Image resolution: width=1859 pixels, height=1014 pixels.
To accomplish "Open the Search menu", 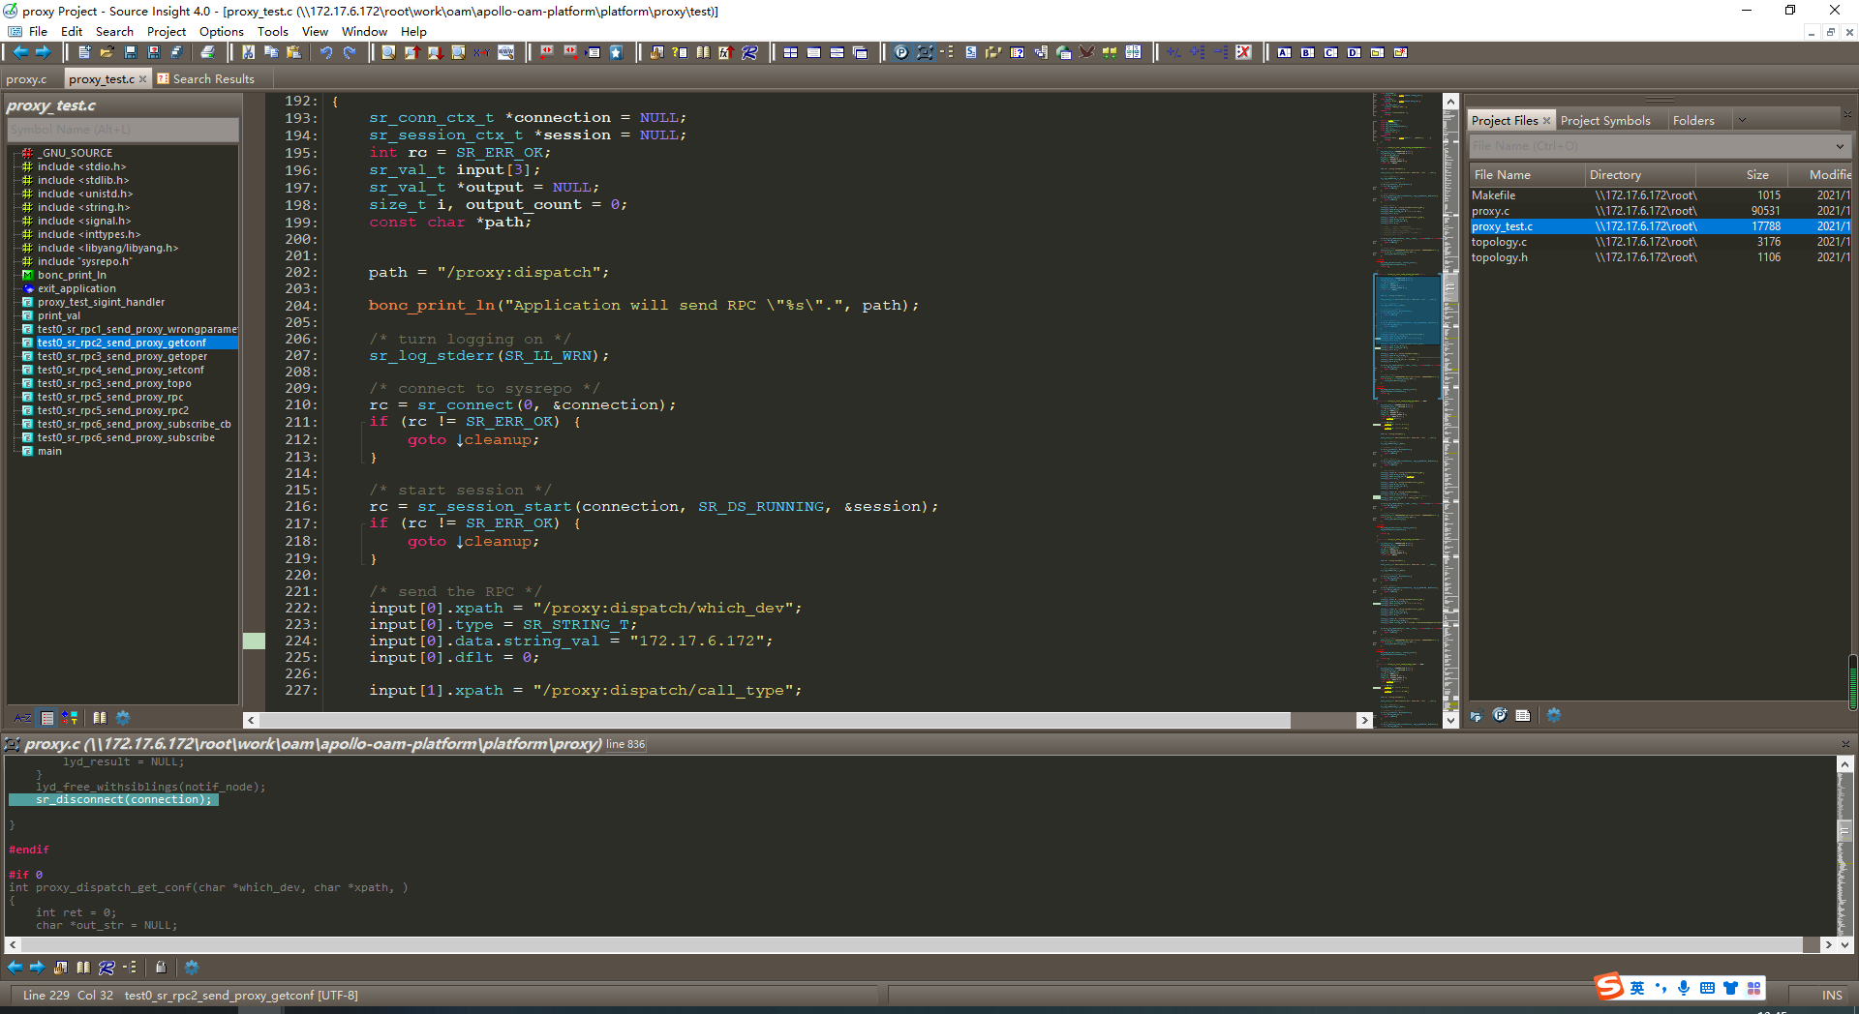I will click(x=114, y=31).
